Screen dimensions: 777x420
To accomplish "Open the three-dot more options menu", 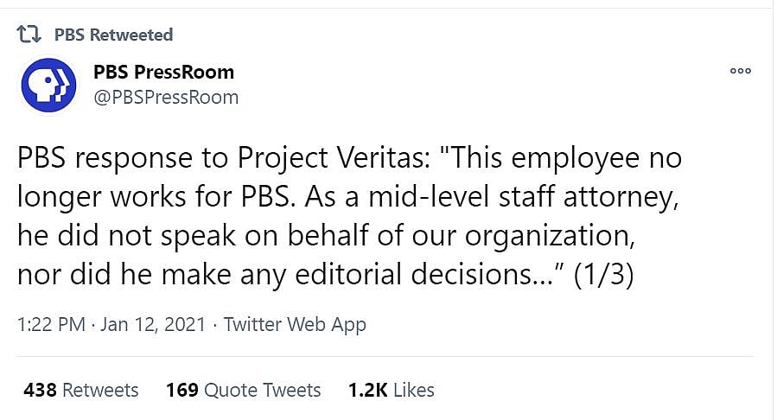I will coord(741,71).
